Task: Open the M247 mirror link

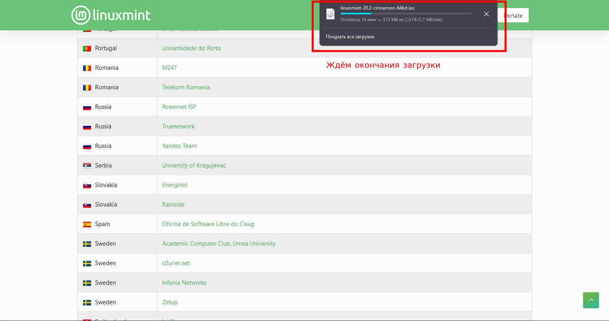Action: pyautogui.click(x=169, y=68)
